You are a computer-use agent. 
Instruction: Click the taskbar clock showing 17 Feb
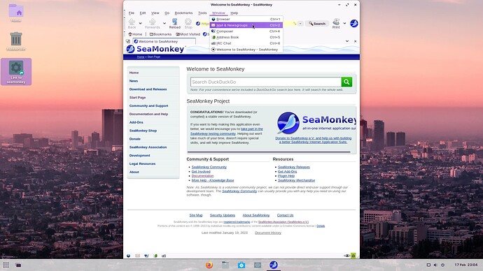point(465,265)
